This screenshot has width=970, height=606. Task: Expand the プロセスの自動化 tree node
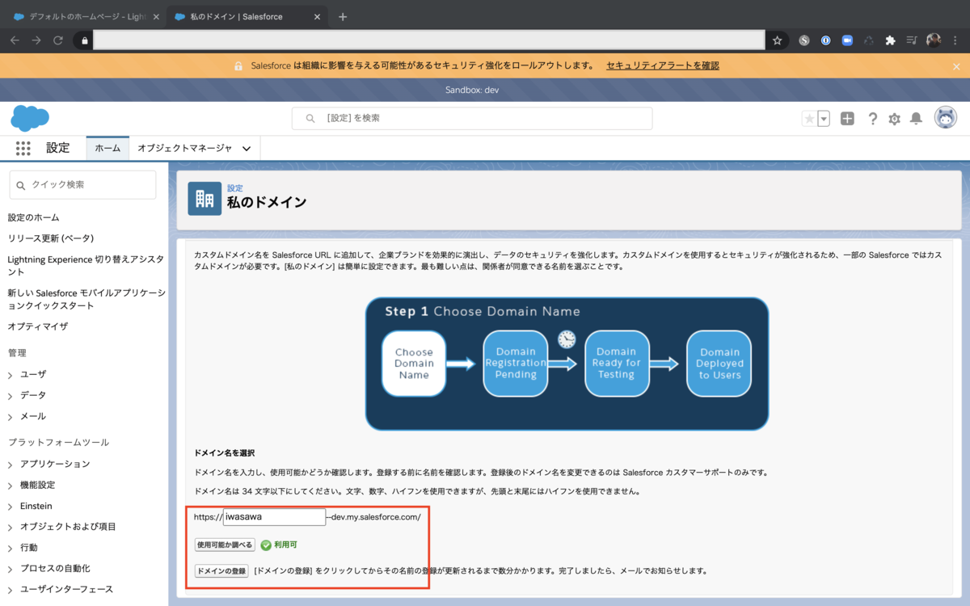(x=11, y=569)
